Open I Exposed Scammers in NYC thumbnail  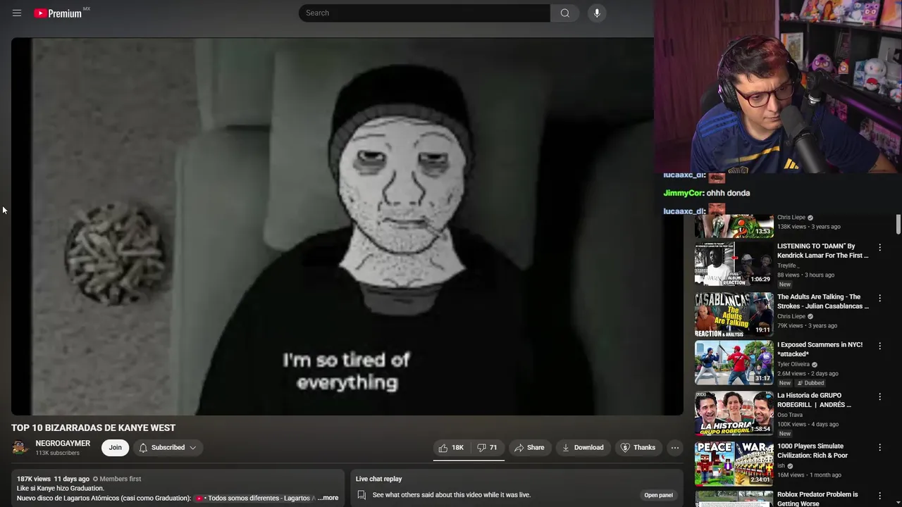[x=734, y=363]
